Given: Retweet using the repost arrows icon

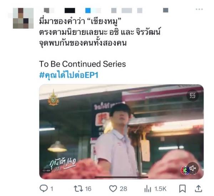Looking at the screenshot, I should point(78,189).
